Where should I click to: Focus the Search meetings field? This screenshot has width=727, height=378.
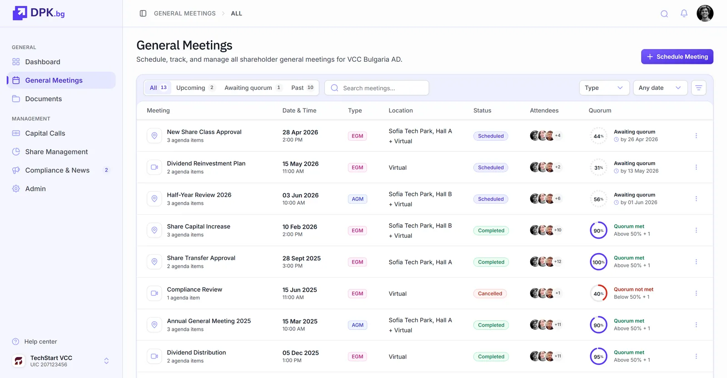click(x=377, y=88)
